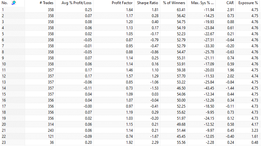Sort results by Sharpe Ratio header
This screenshot has width=261, height=146.
(148, 3)
